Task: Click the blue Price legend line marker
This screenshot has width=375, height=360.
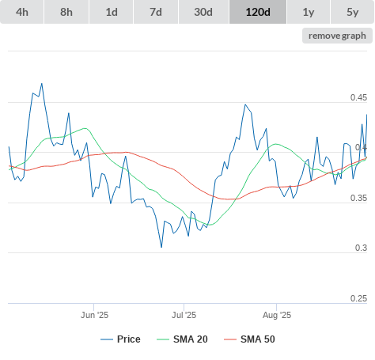Action: [x=107, y=339]
